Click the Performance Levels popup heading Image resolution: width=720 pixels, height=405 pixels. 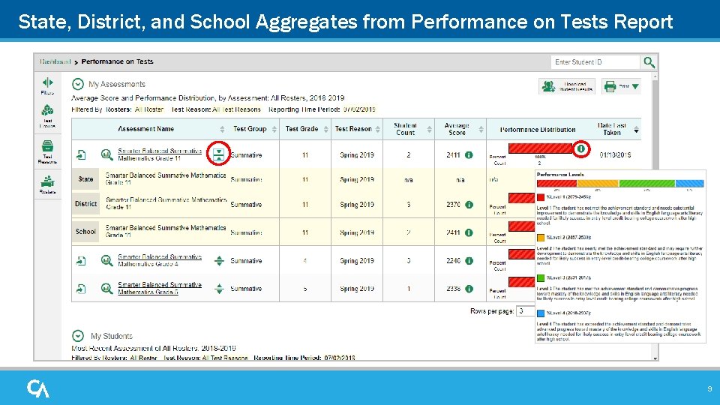click(560, 175)
